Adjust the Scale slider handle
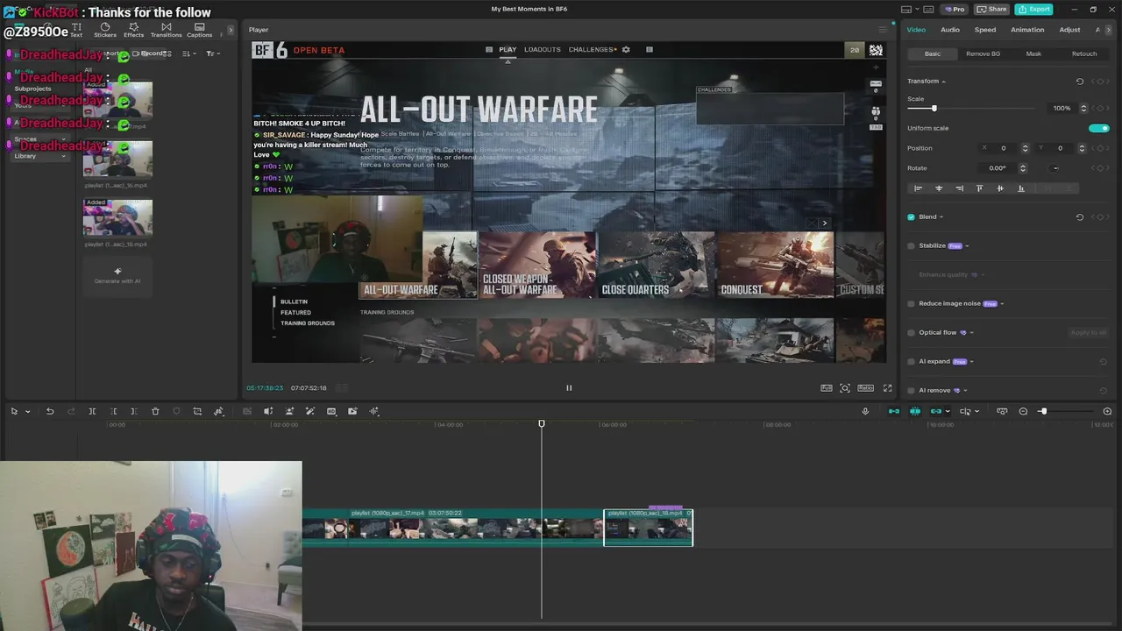The height and width of the screenshot is (631, 1122). [934, 109]
